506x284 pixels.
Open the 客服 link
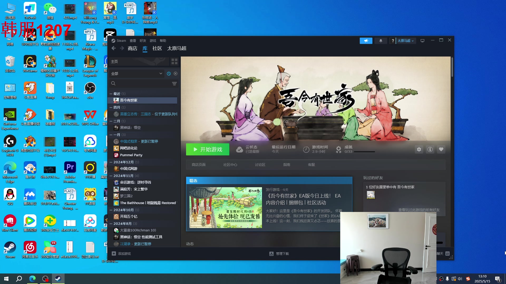click(x=311, y=165)
